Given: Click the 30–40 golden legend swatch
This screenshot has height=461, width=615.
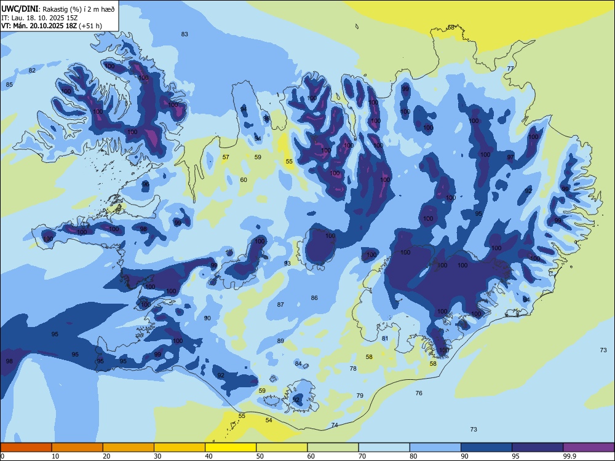Looking at the screenshot, I should 180,447.
